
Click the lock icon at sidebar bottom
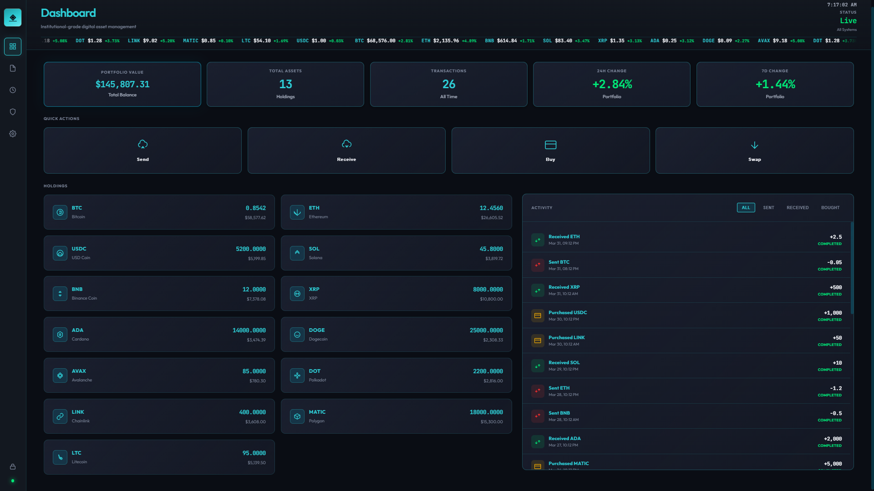[x=13, y=467]
